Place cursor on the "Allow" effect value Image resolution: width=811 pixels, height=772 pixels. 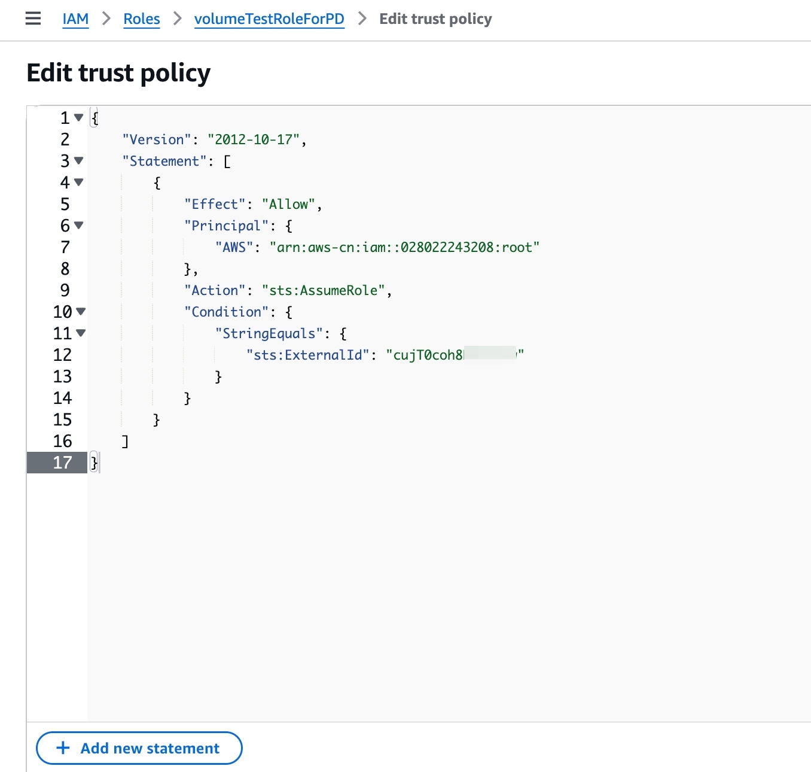288,205
